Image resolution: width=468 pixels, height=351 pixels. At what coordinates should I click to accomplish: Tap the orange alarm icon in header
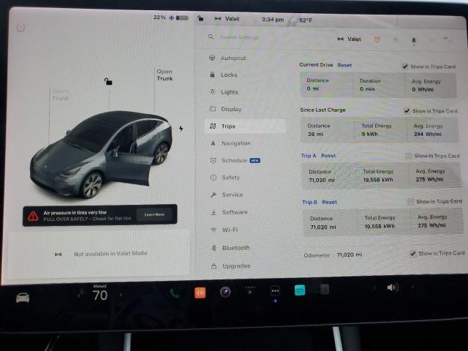pos(377,39)
